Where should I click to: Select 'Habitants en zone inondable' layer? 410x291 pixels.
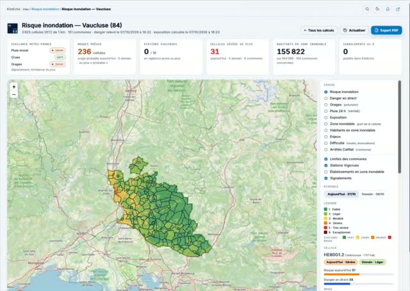[326, 130]
